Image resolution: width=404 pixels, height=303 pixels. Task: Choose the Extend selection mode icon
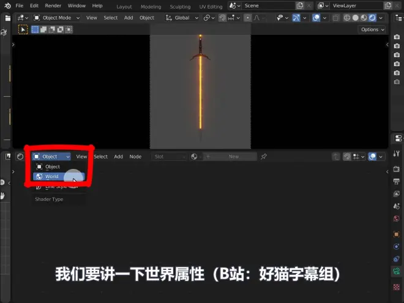(x=43, y=29)
